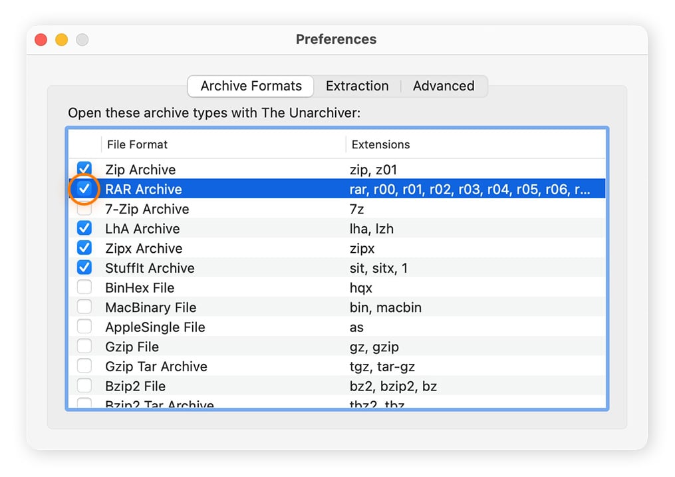This screenshot has width=675, height=477.
Task: Sort by the Extensions column header
Action: pyautogui.click(x=380, y=144)
